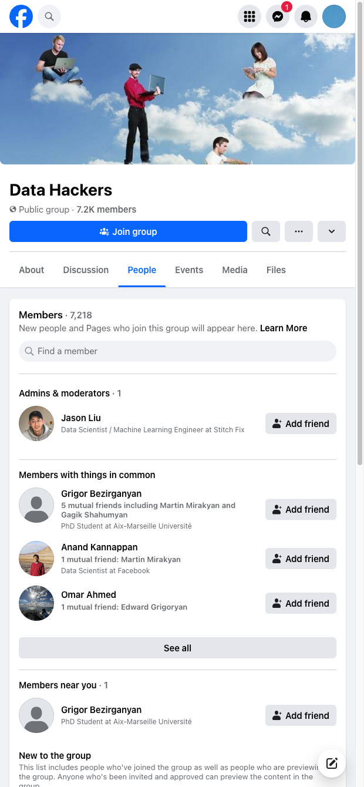The width and height of the screenshot is (364, 787).
Task: Open the notifications bell
Action: coord(306,16)
